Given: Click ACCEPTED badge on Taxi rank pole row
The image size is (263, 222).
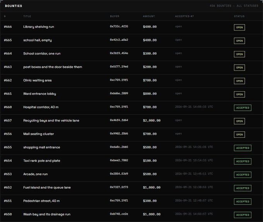Looking at the screenshot, I should pyautogui.click(x=243, y=161).
